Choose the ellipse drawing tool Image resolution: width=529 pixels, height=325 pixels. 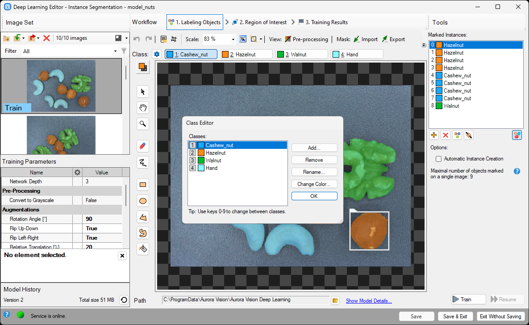[x=143, y=201]
